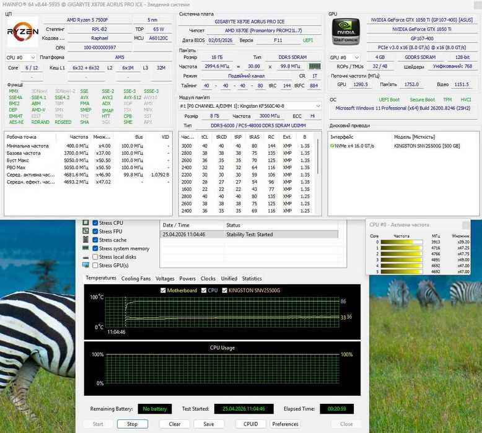This screenshot has height=433, width=482.
Task: Click the Core 5 frequency bar
Action: coord(401,272)
